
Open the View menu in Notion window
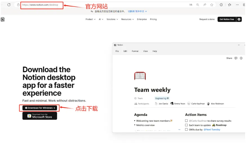(145, 51)
